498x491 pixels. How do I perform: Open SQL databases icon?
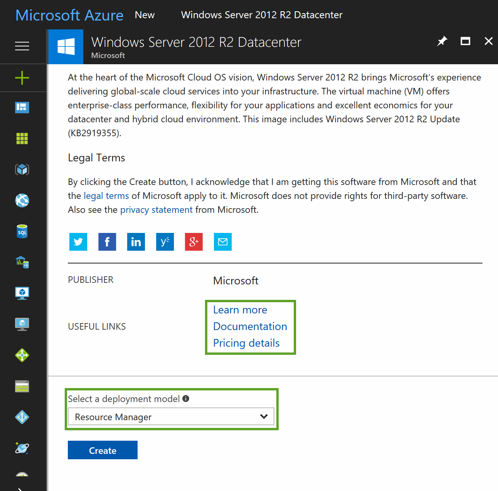coord(22,231)
